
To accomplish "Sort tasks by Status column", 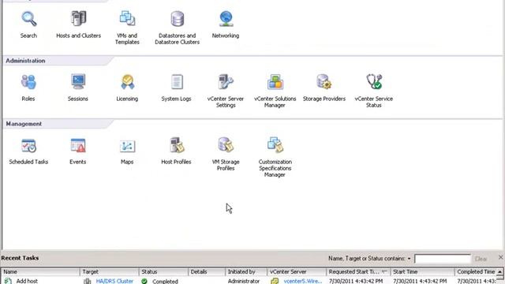I will 163,271.
